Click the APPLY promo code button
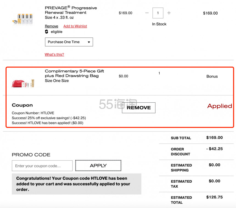The width and height of the screenshot is (236, 208). coord(98,166)
